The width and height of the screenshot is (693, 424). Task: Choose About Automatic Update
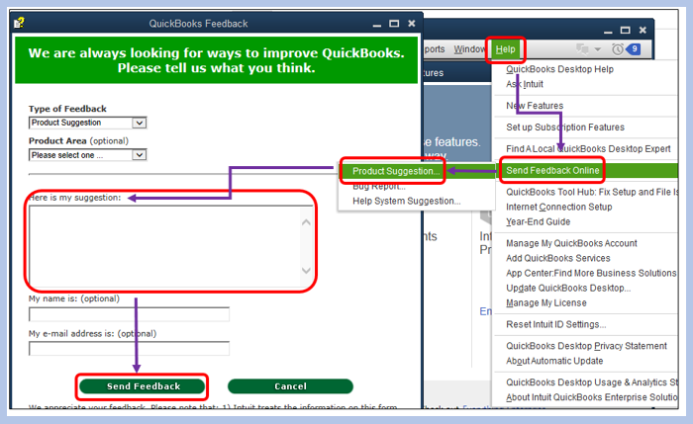click(554, 361)
